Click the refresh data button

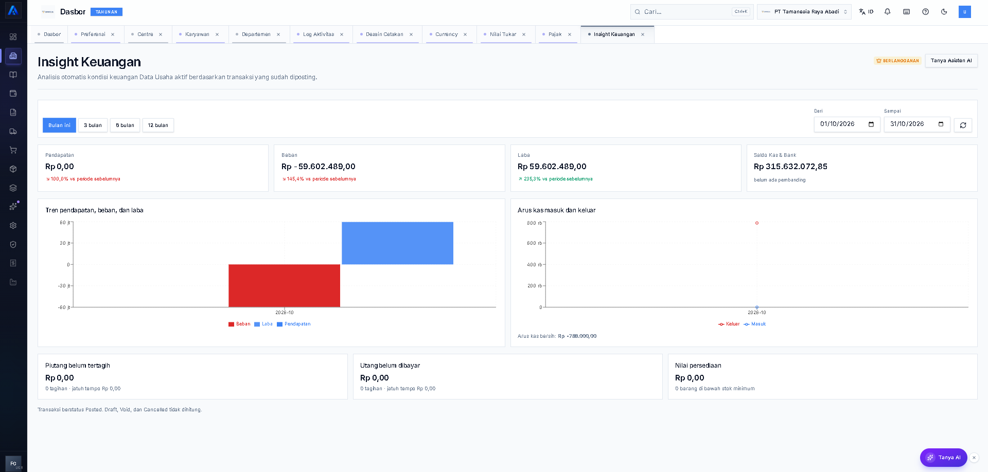click(963, 125)
